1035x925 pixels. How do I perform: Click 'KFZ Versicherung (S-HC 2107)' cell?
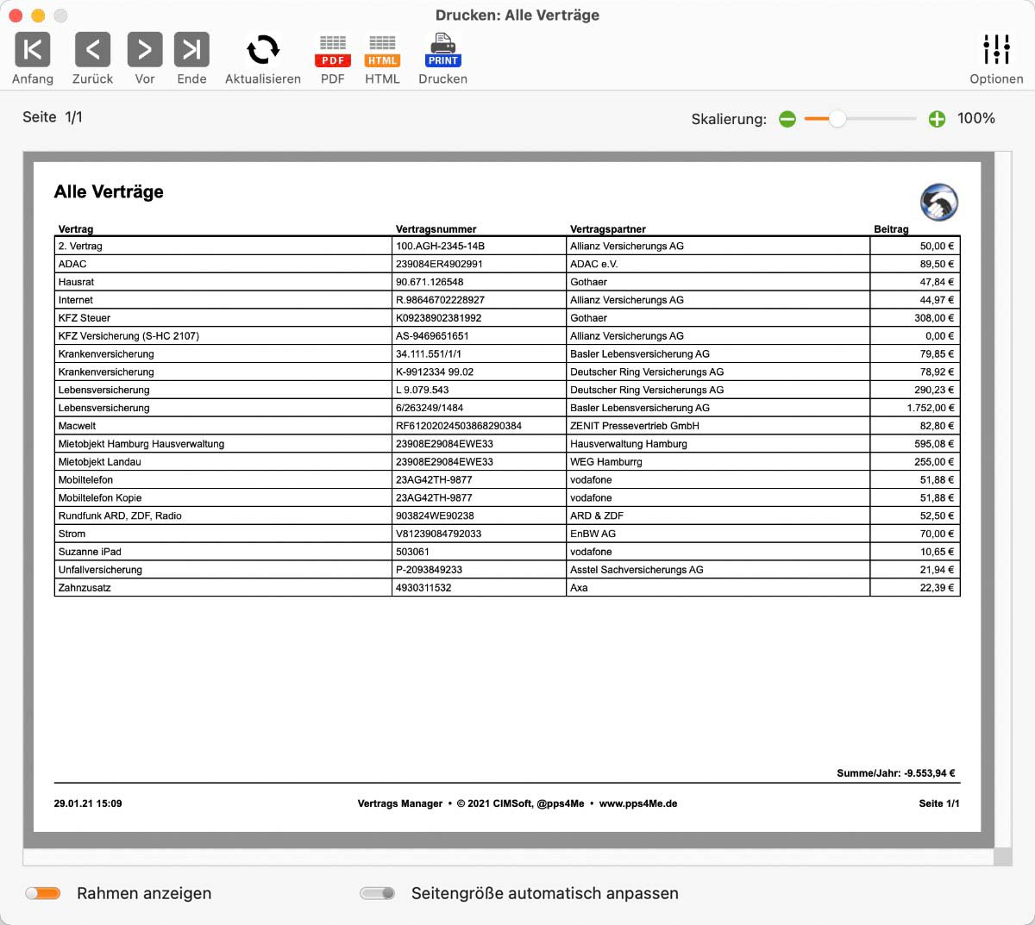click(x=223, y=336)
